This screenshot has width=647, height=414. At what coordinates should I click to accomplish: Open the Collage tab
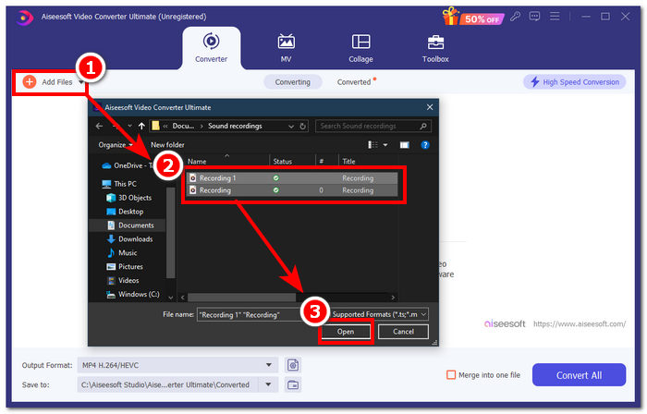click(x=360, y=48)
